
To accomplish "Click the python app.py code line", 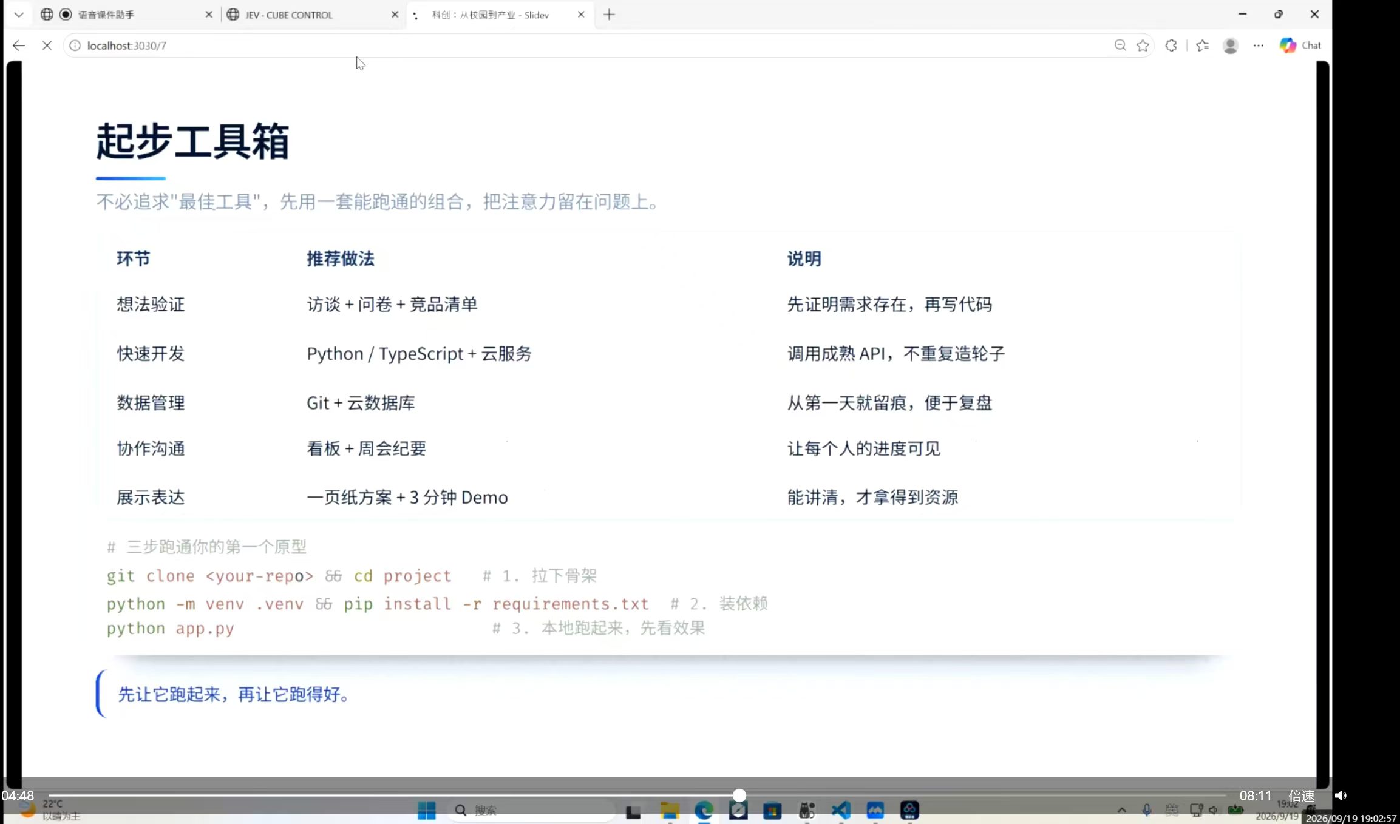I will (406, 628).
